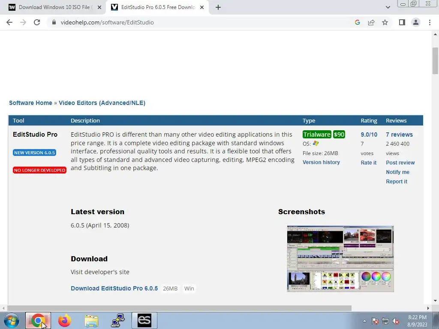
Task: Click the Rating column header
Action: click(x=369, y=120)
